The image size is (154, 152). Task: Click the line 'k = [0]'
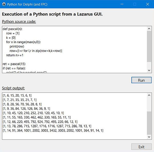[x=11, y=38]
